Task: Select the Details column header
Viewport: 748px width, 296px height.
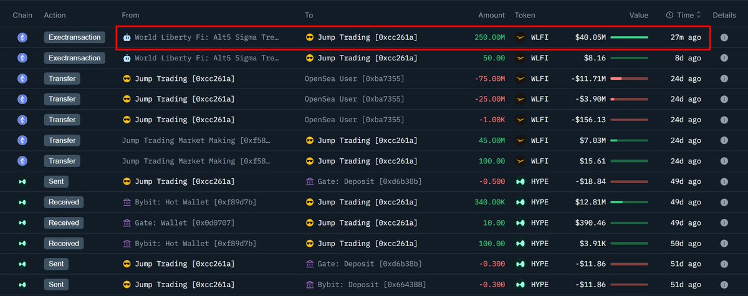Action: (x=724, y=15)
